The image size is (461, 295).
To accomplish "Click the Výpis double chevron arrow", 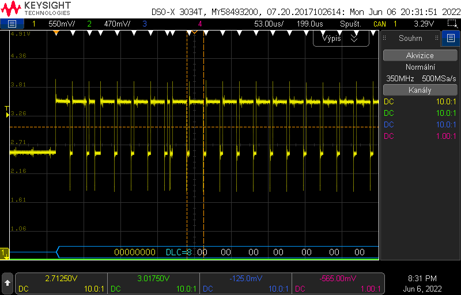I will 354,38.
